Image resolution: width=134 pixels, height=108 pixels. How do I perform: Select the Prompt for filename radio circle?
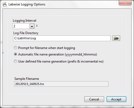(15, 48)
